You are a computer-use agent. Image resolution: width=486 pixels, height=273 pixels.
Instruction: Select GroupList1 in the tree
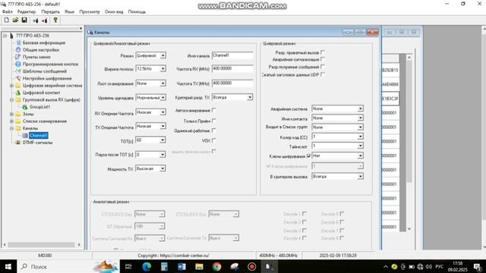[39, 106]
